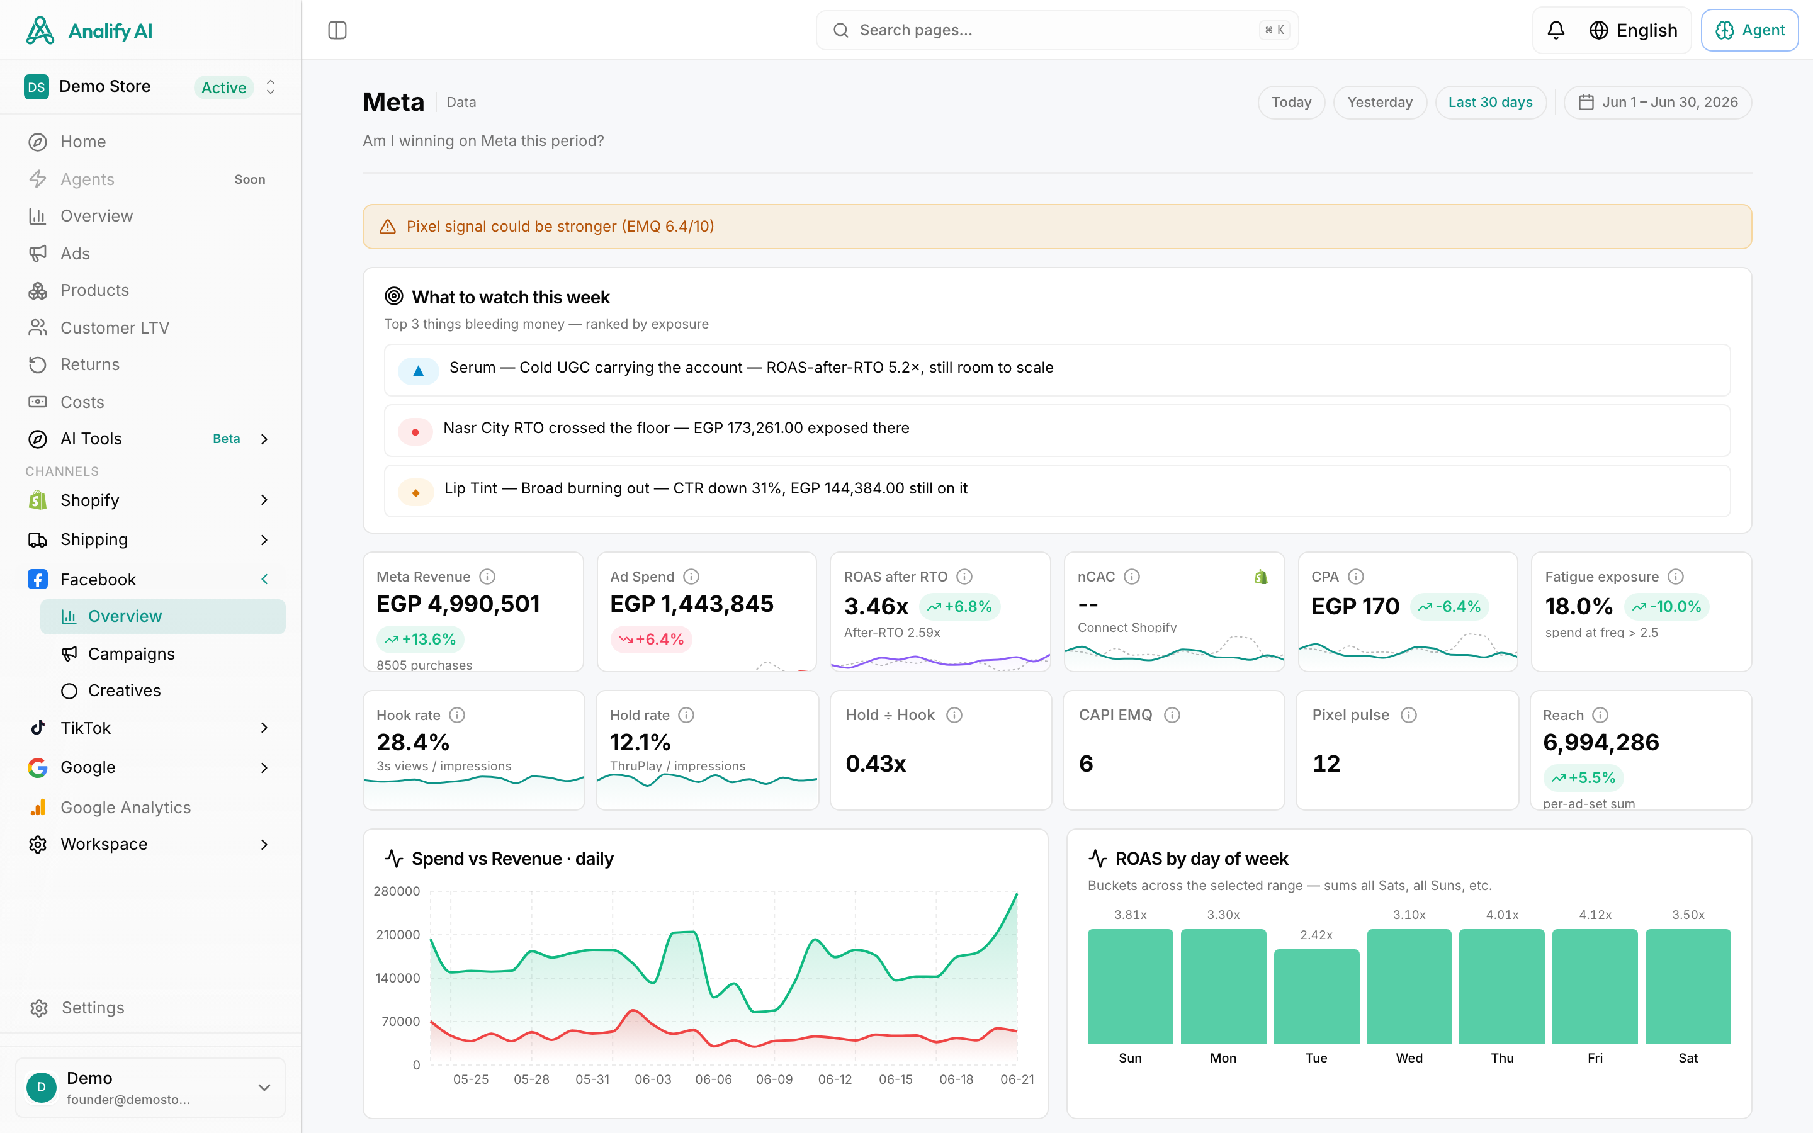Toggle the sidebar panel icon
The image size is (1813, 1133).
pos(337,30)
